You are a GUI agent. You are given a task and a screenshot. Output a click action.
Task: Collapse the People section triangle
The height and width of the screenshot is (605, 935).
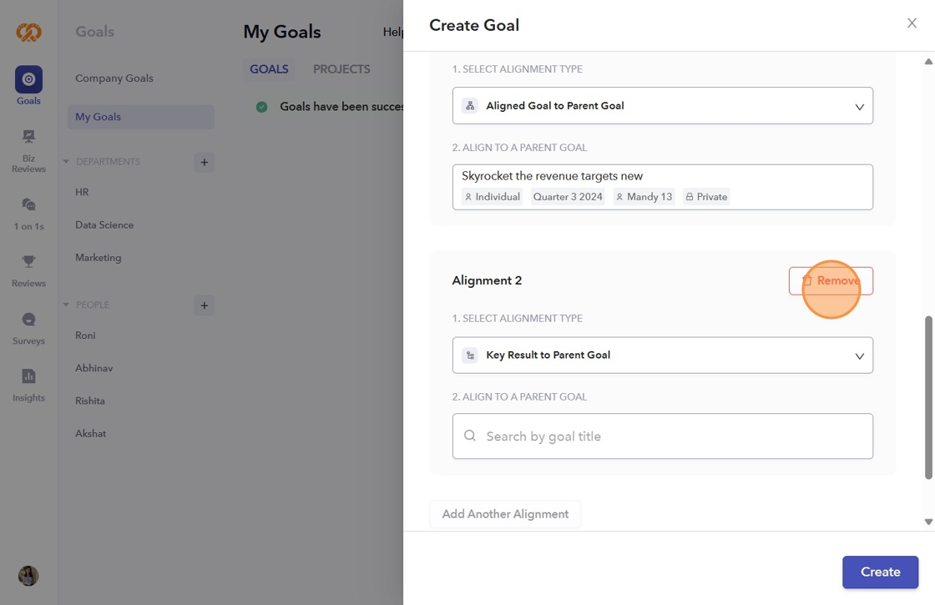[66, 305]
